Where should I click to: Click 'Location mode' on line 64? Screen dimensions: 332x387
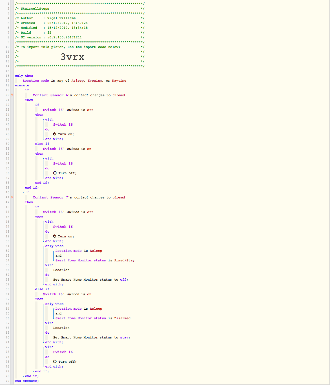(x=68, y=309)
